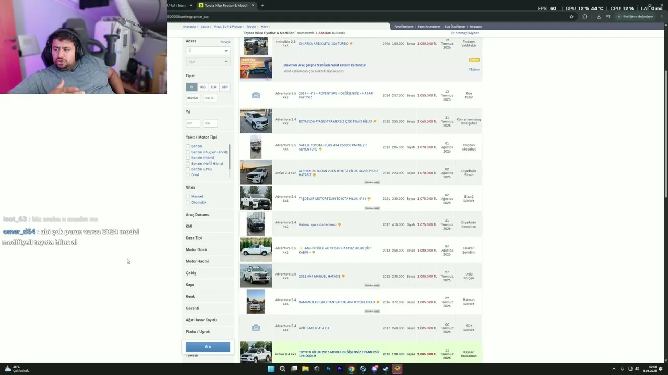Open taskbar search magnifier
The width and height of the screenshot is (668, 375).
[x=282, y=369]
